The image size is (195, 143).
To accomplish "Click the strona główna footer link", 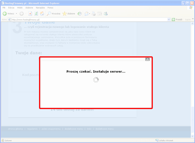I will pyautogui.click(x=15, y=129).
